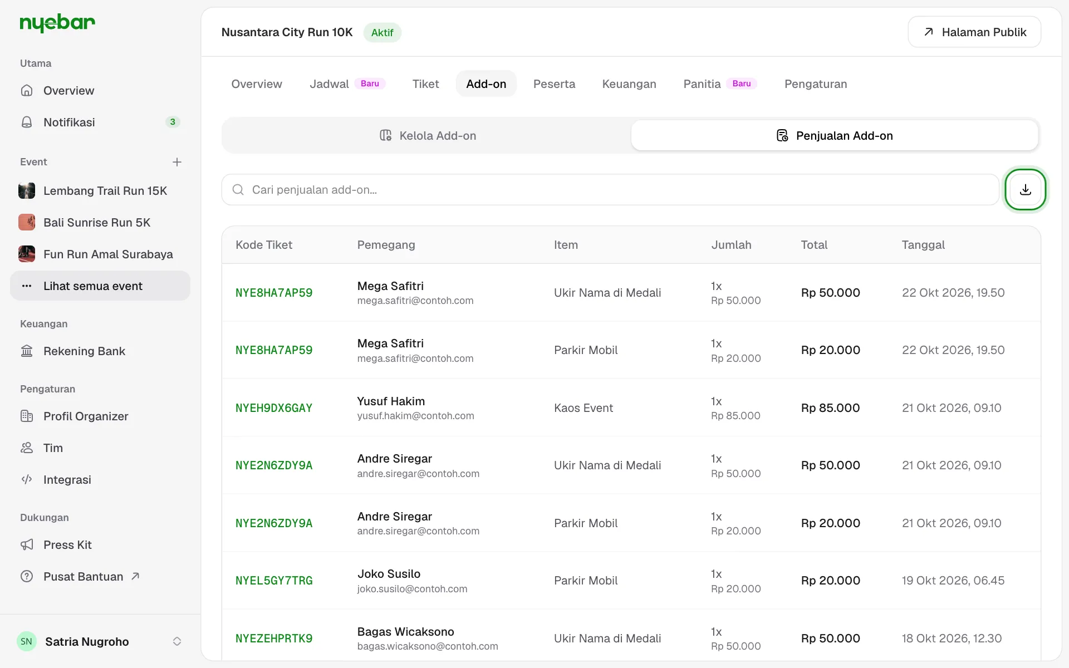Click the nyebar logo
This screenshot has height=668, width=1069.
click(57, 23)
